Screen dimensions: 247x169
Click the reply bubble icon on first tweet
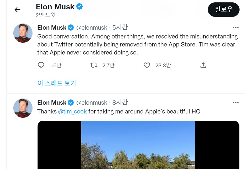[41, 65]
